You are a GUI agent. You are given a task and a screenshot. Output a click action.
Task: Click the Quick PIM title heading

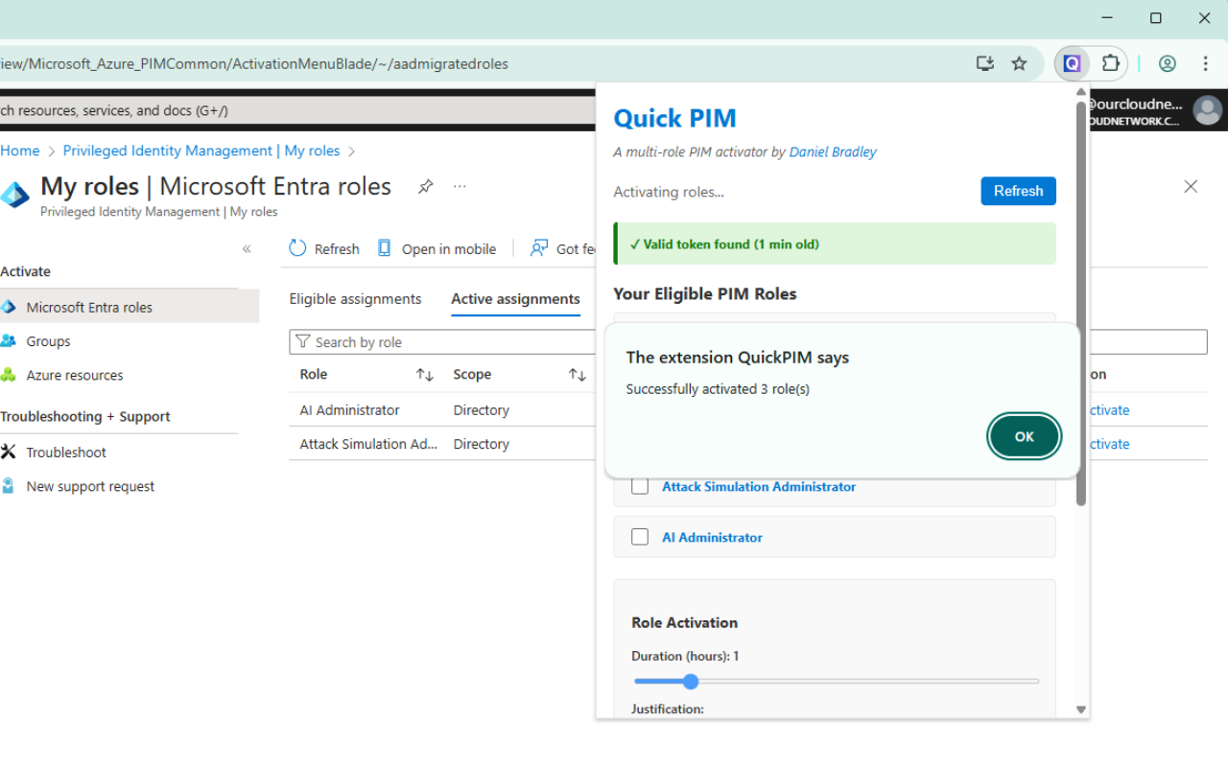click(x=674, y=118)
